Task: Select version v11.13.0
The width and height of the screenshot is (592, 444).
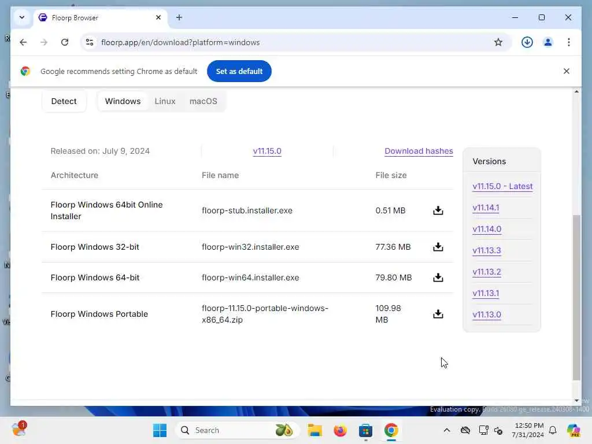Action: coord(487,314)
